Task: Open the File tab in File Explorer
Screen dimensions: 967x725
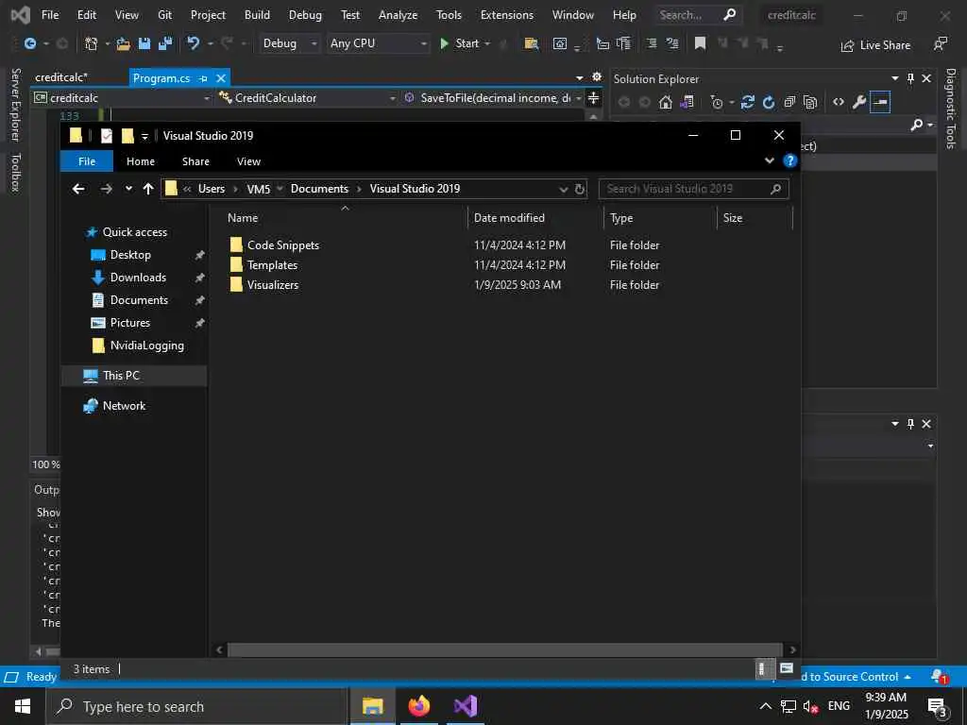Action: coord(87,161)
